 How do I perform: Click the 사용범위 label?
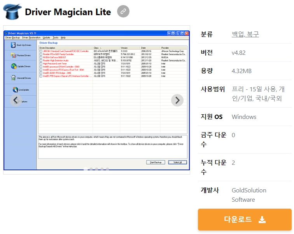(x=213, y=89)
